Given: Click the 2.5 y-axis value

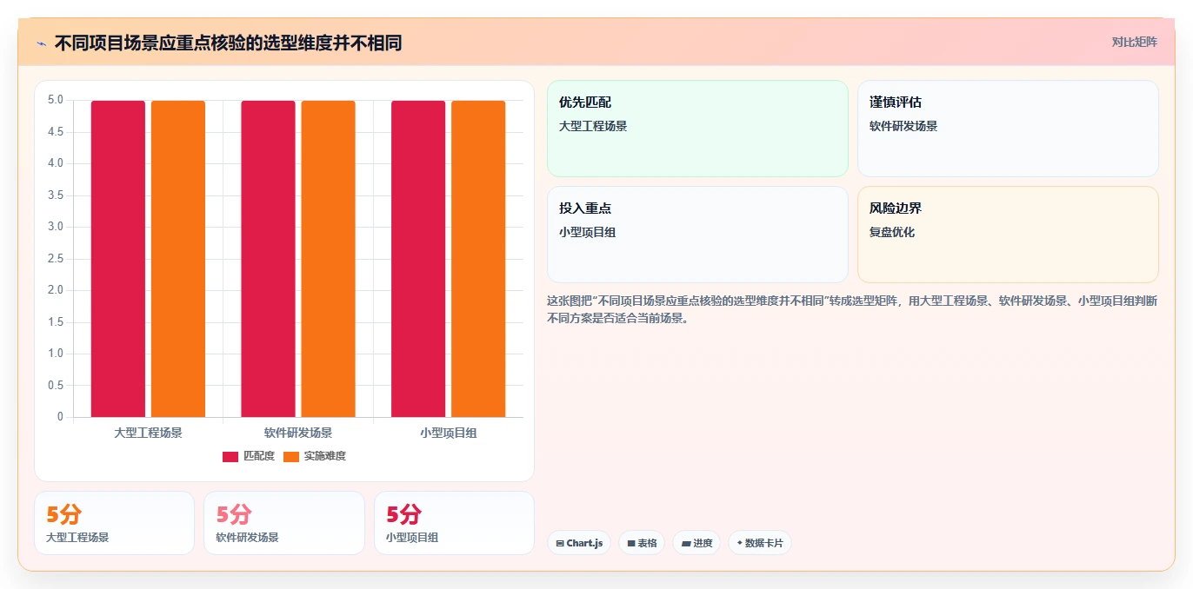Looking at the screenshot, I should point(55,259).
